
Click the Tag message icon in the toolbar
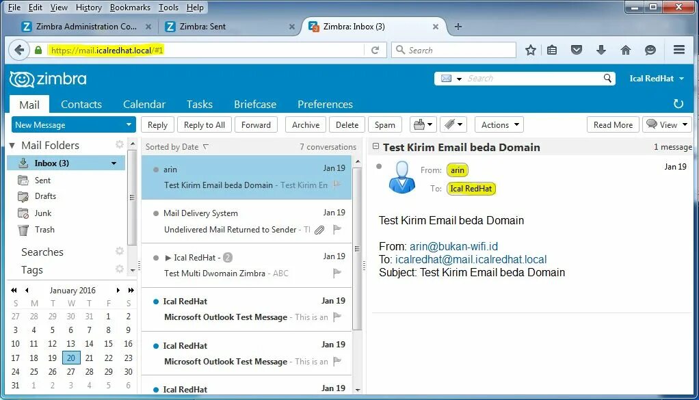tap(449, 124)
